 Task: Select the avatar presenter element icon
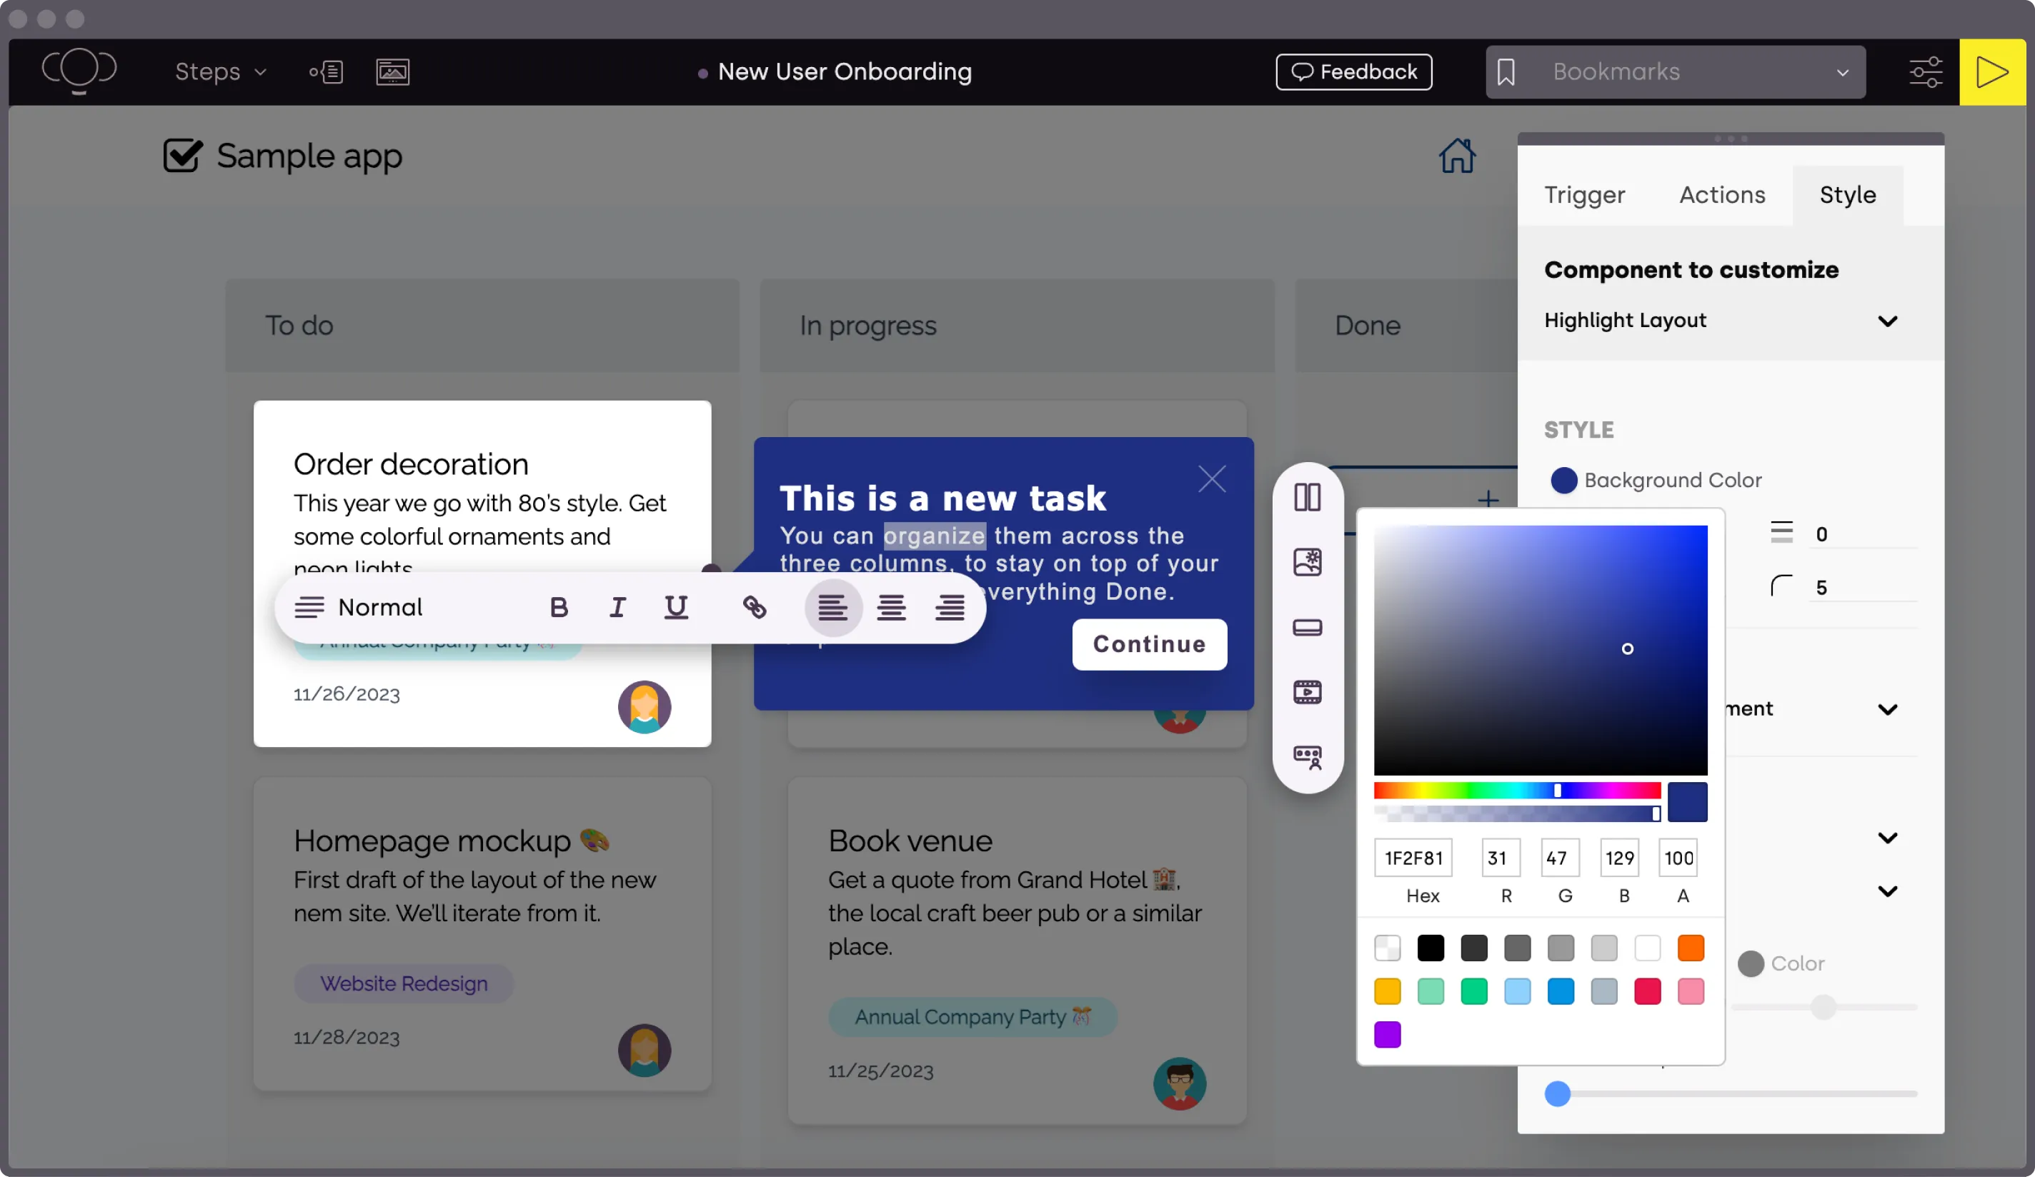1307,757
